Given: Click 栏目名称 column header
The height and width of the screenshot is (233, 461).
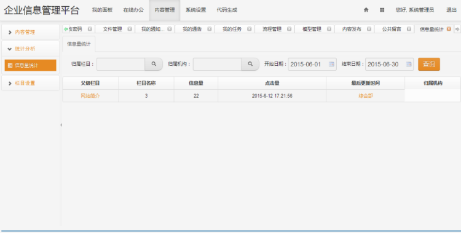Looking at the screenshot, I should 146,83.
